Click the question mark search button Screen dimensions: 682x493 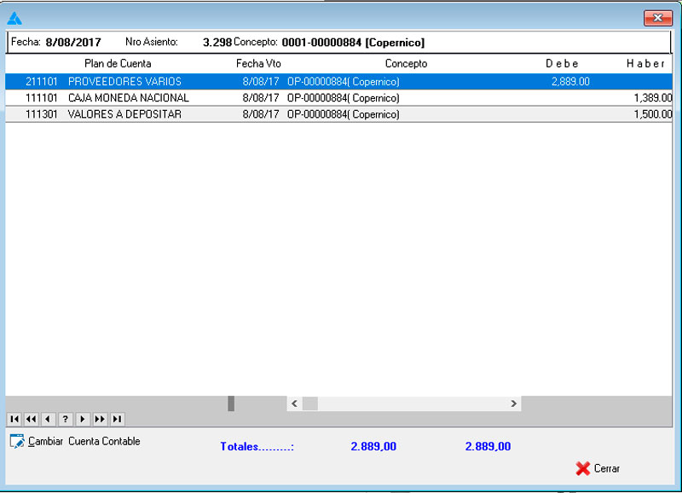65,419
